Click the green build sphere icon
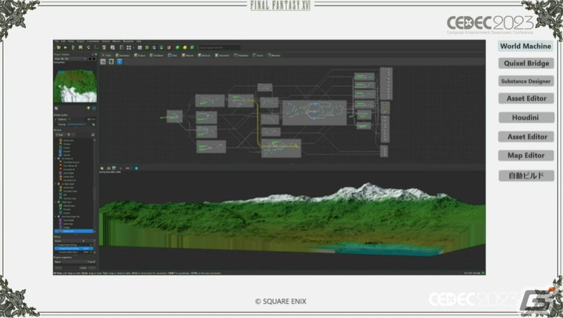This screenshot has height=318, width=563. click(178, 48)
